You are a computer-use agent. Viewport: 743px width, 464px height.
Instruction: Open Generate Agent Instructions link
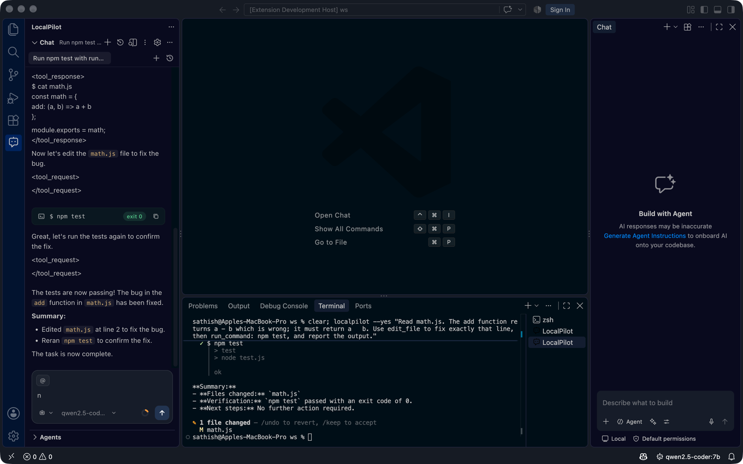point(645,236)
